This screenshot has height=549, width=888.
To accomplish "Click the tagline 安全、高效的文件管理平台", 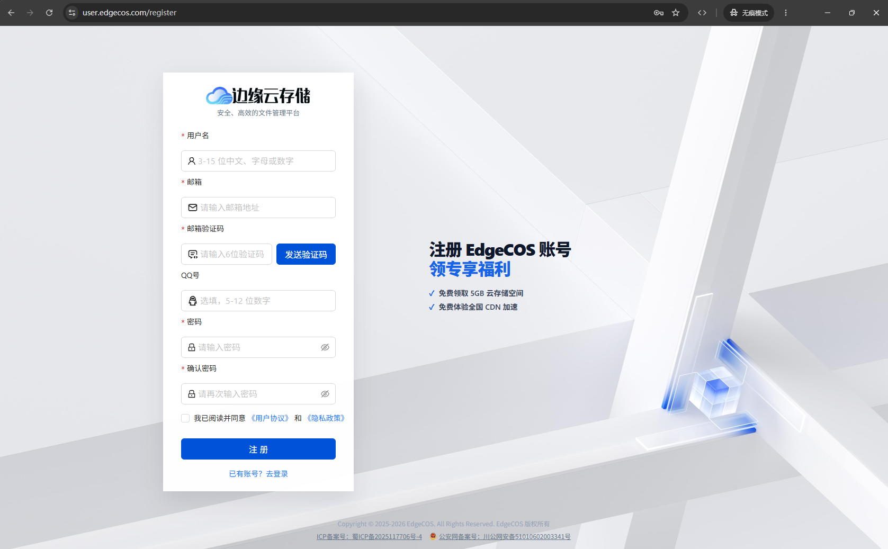I will pyautogui.click(x=258, y=113).
